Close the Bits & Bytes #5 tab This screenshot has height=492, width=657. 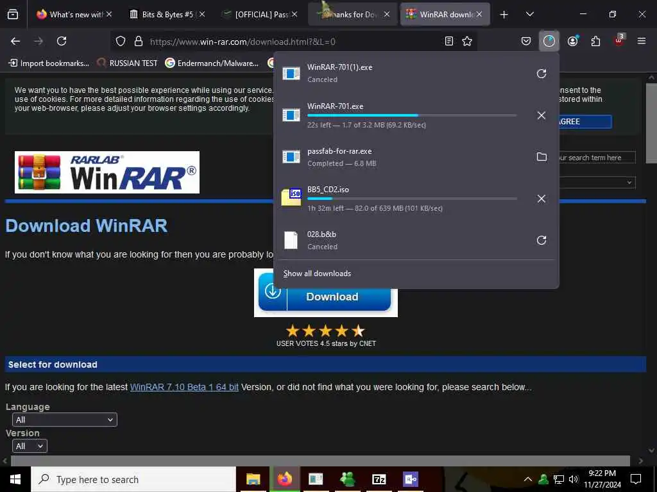202,14
